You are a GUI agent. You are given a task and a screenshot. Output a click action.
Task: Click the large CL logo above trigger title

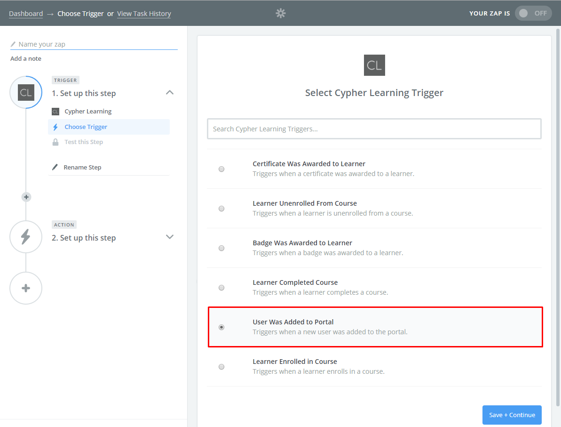pyautogui.click(x=374, y=65)
